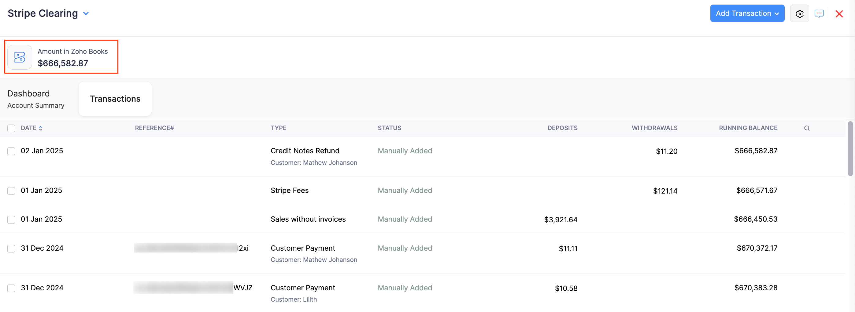The width and height of the screenshot is (855, 312).
Task: Click the Zoho Books account icon
Action: click(20, 57)
